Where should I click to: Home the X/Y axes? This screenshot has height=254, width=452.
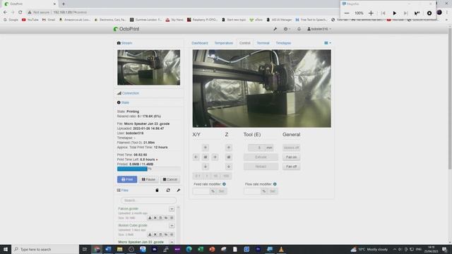206,157
